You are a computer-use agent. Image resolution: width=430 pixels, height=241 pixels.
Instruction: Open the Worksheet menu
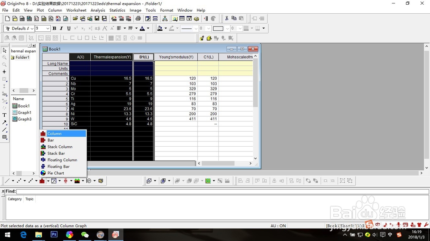76,10
